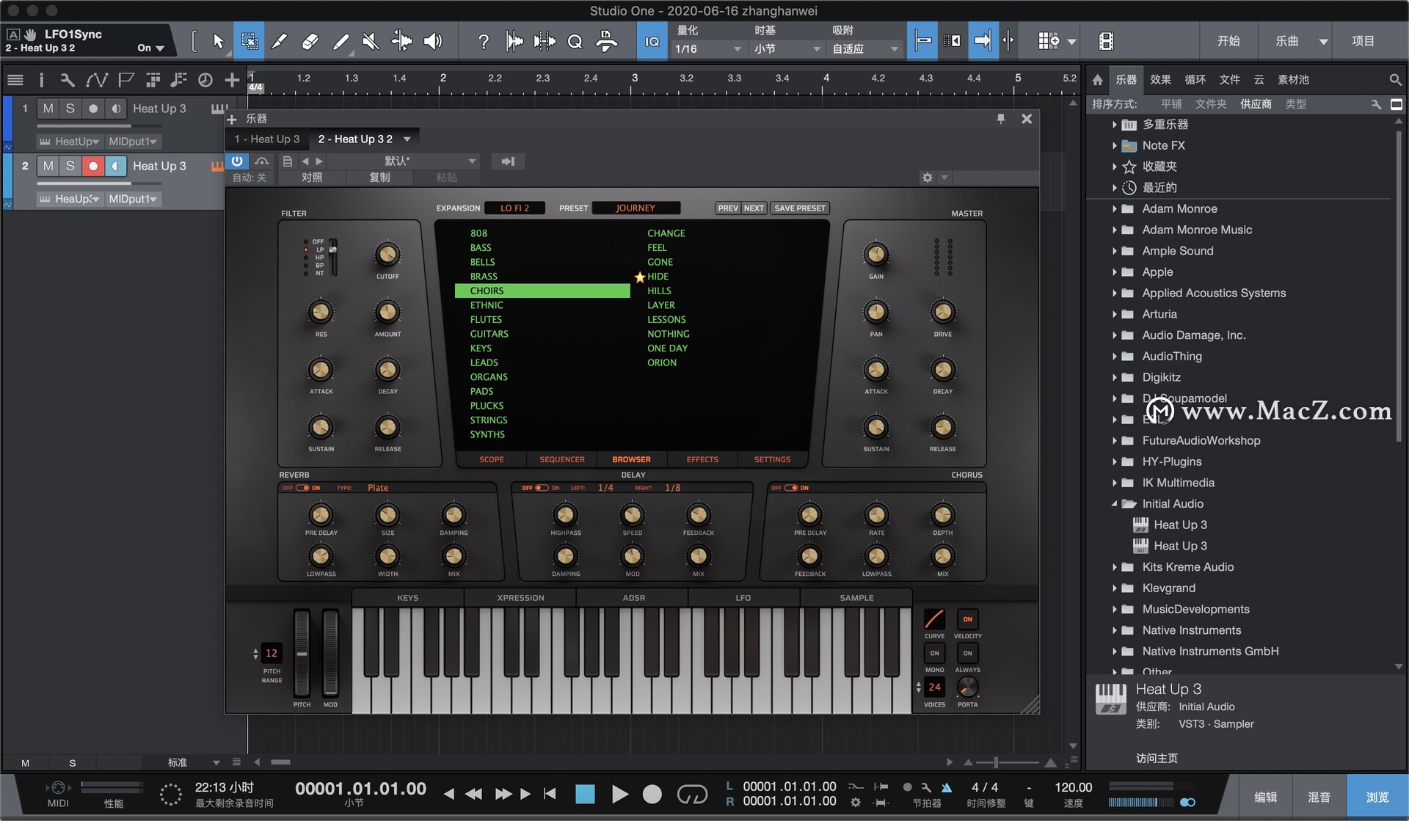Click the 开始 start page button
The width and height of the screenshot is (1409, 821).
(1228, 41)
